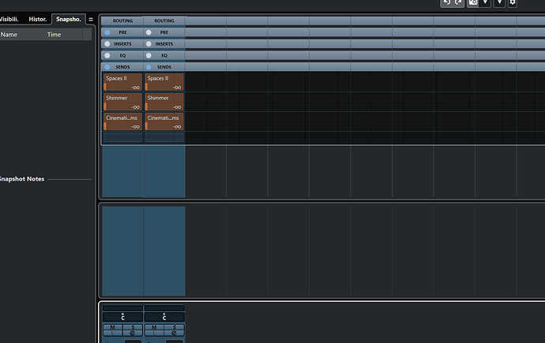
Task: Expand the second channel's PRE section
Action: pyautogui.click(x=164, y=32)
